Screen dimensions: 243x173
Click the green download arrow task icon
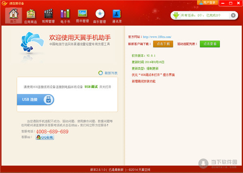click(175, 15)
